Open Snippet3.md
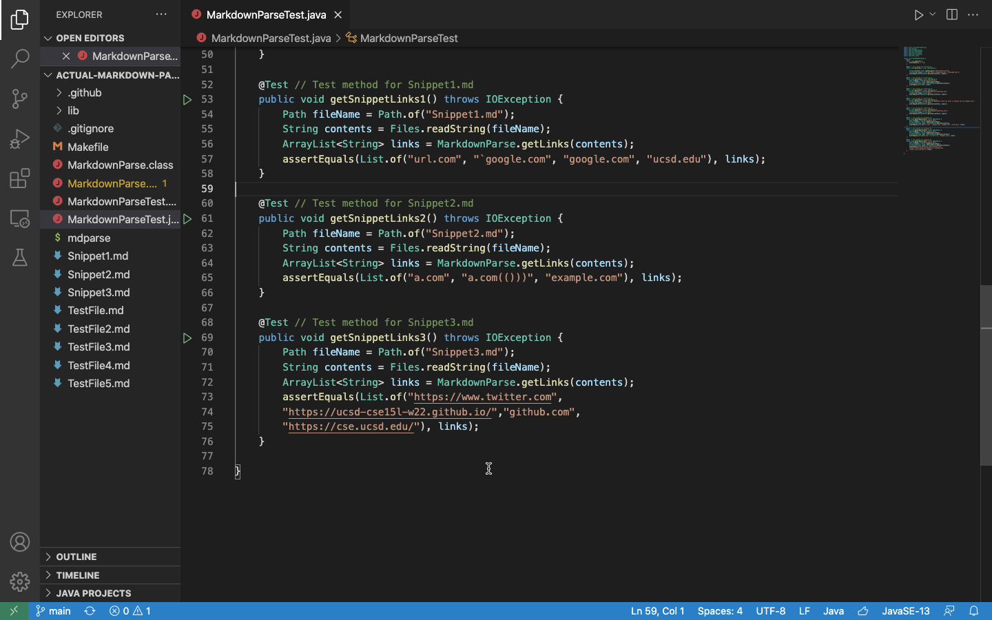The image size is (992, 620). pyautogui.click(x=110, y=292)
